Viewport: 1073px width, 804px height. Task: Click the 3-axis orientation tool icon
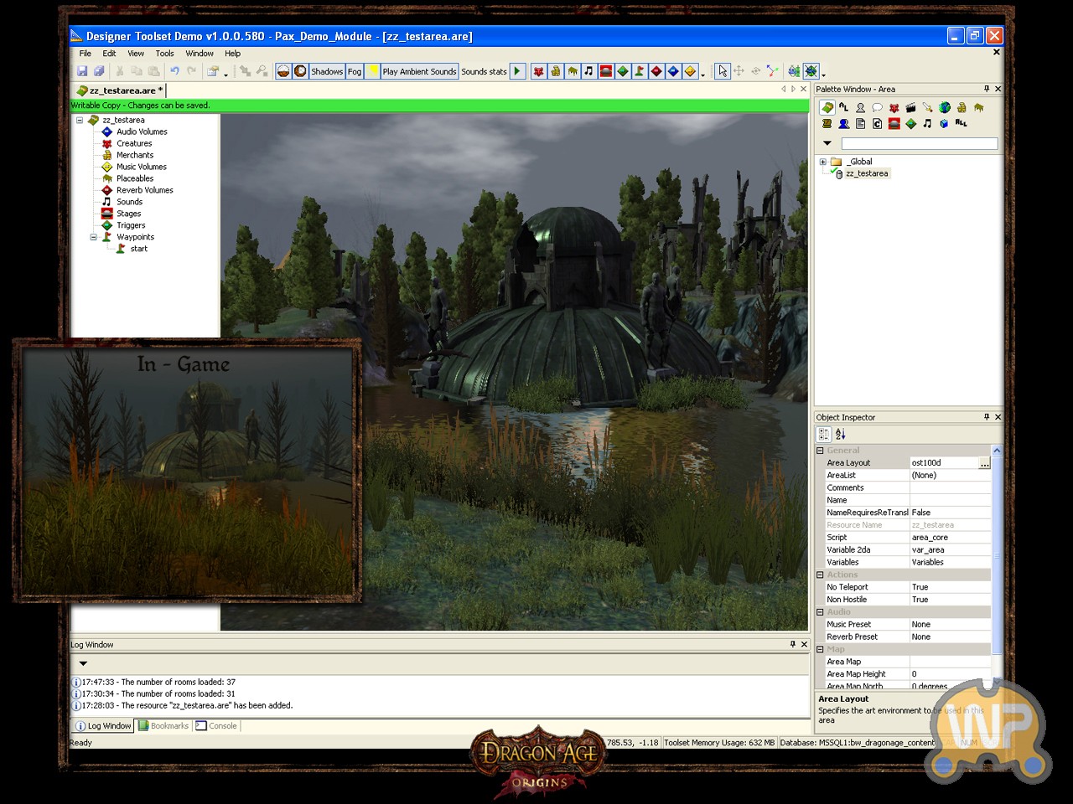[772, 71]
